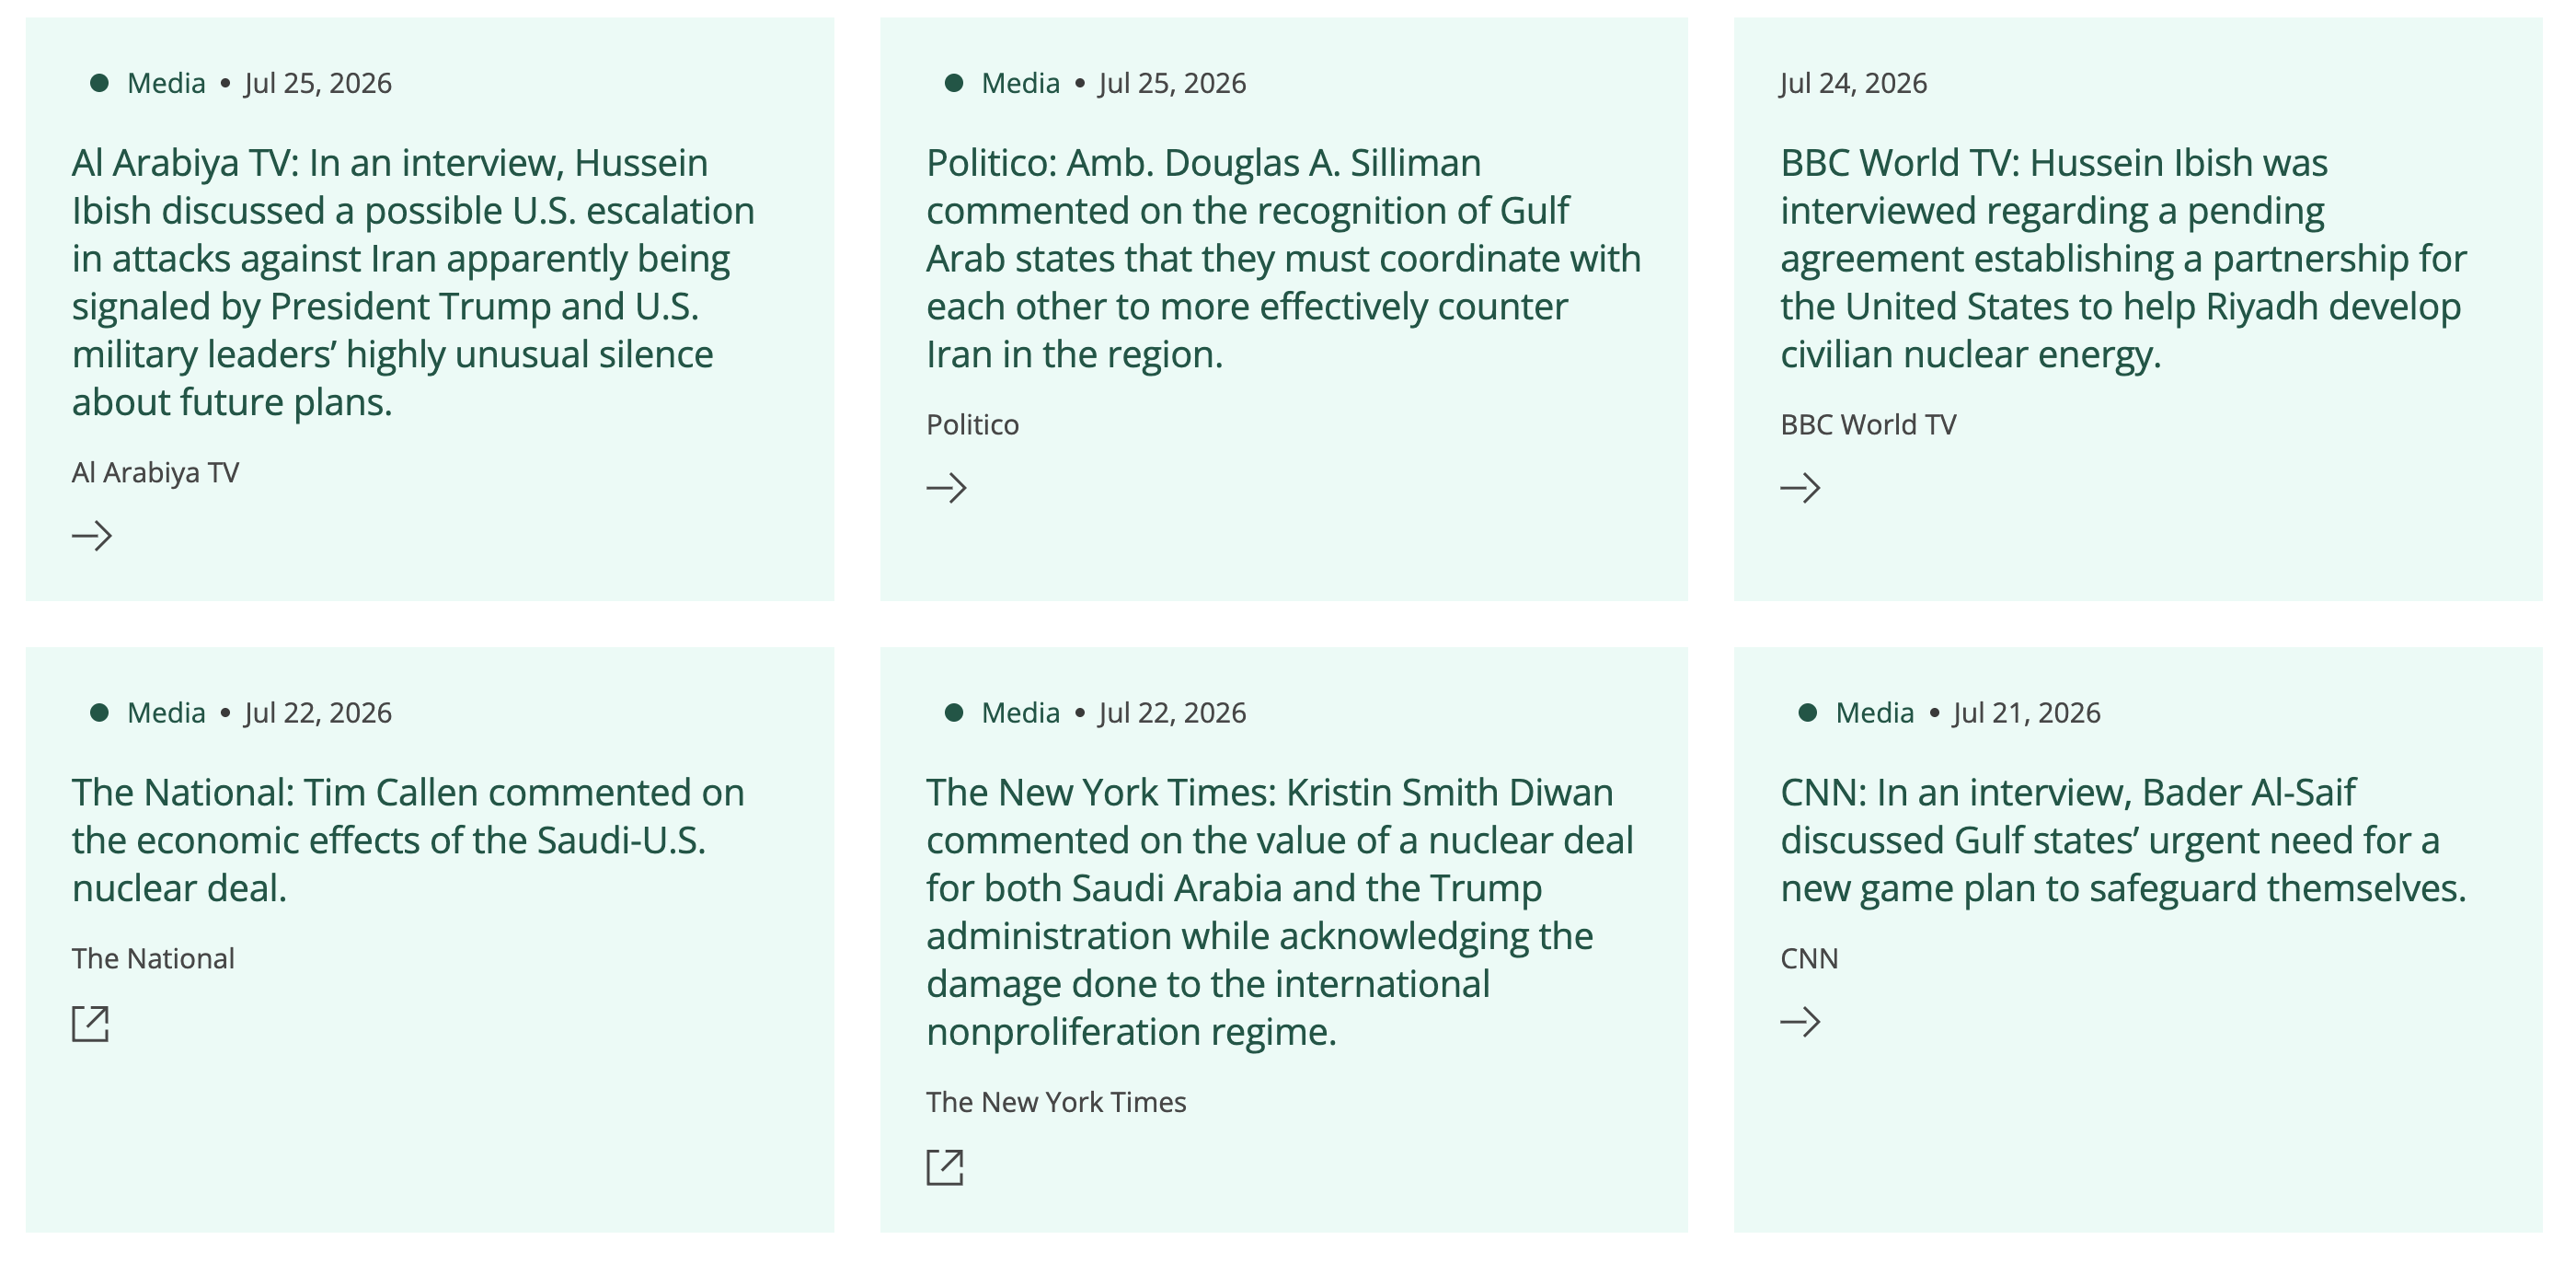Open external link icon under The National

(x=90, y=1023)
